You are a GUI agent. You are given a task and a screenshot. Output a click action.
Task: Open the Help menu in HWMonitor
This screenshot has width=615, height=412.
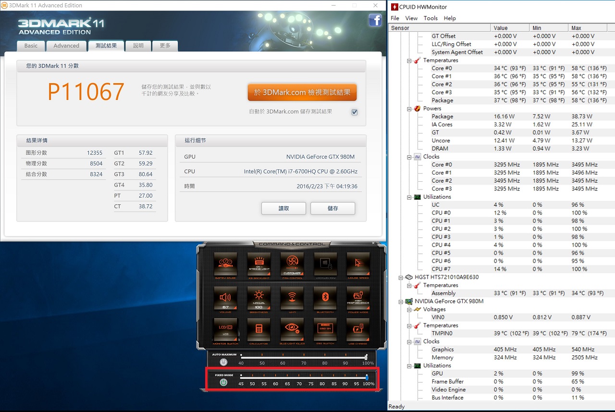450,18
